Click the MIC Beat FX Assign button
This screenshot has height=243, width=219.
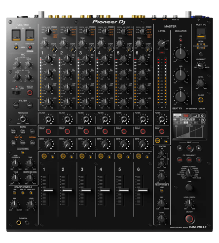(30, 93)
